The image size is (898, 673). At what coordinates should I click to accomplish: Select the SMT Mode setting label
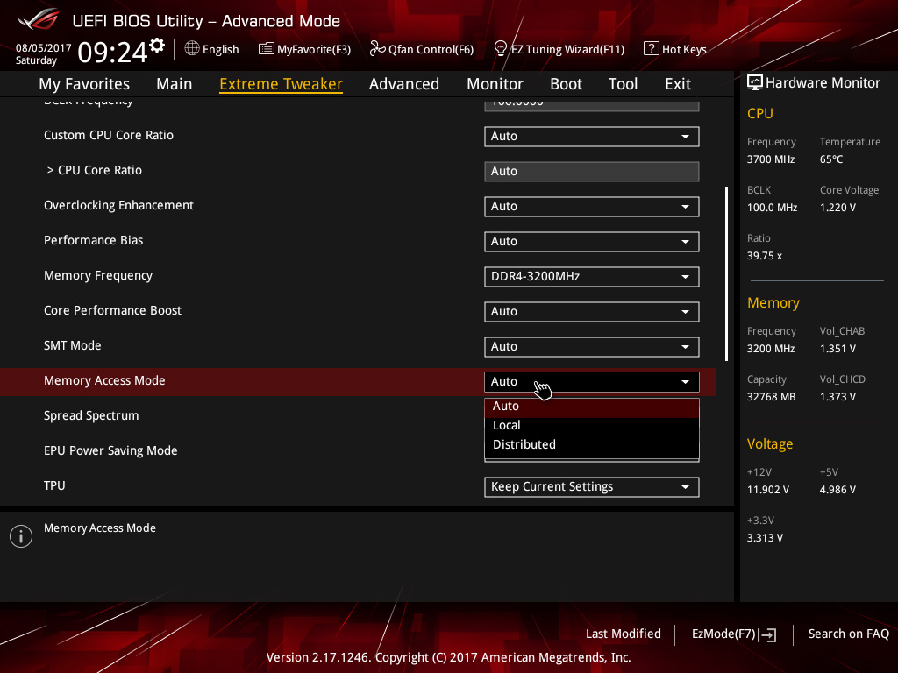coord(72,345)
